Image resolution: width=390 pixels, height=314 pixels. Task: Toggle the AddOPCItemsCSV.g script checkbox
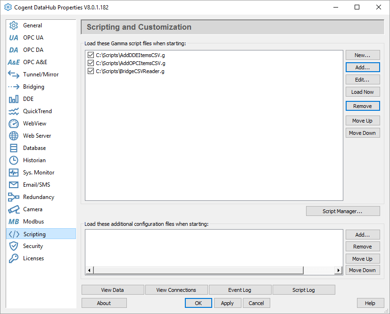[91, 63]
